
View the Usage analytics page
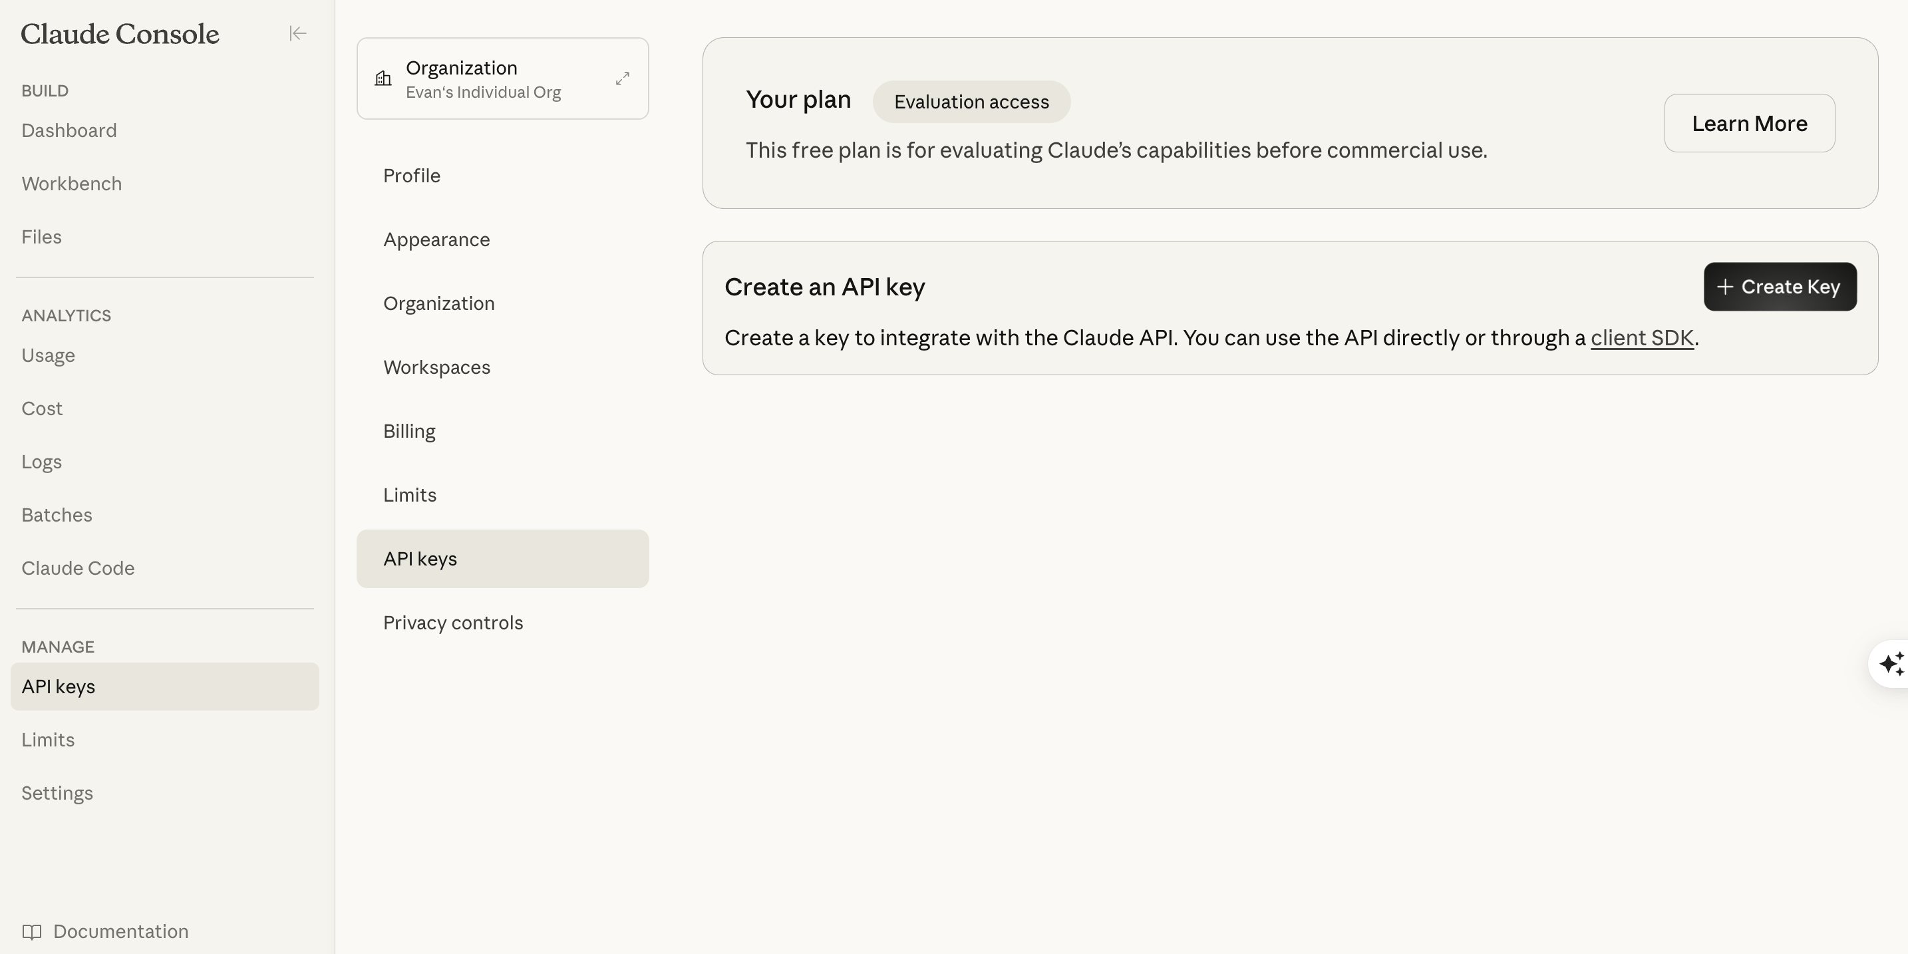click(x=48, y=355)
